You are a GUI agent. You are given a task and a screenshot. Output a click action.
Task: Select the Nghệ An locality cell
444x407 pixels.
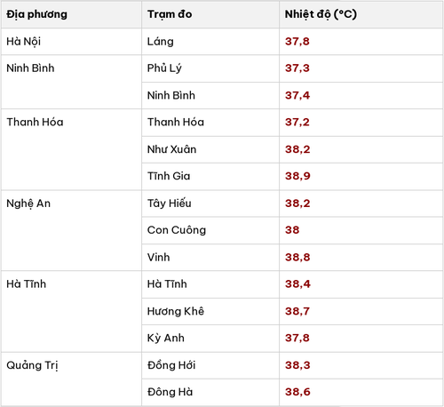tap(71, 230)
